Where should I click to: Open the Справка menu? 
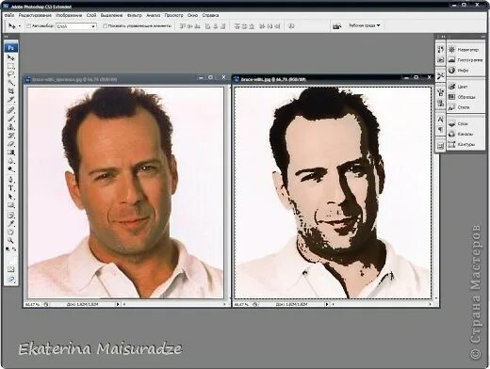[x=210, y=15]
